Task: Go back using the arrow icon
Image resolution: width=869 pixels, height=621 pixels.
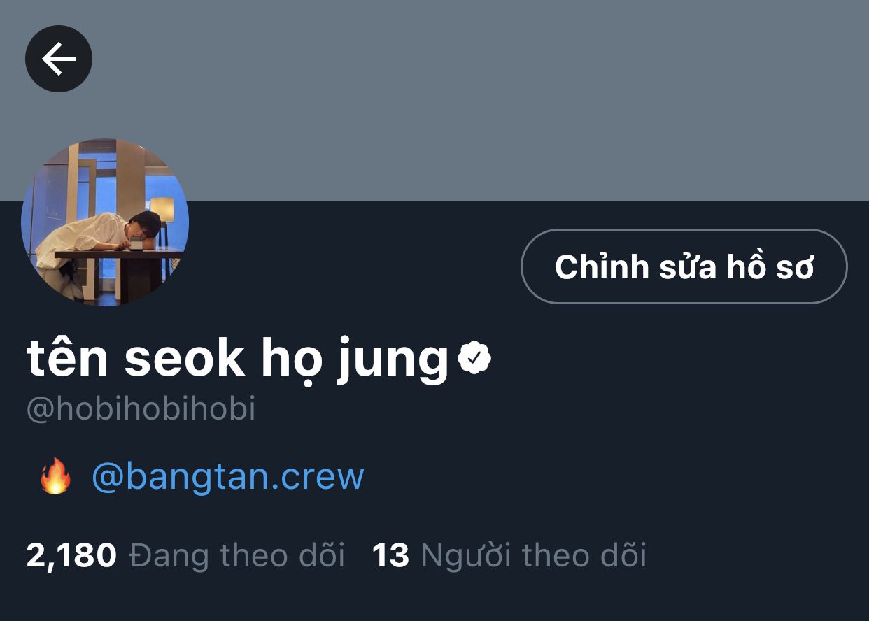Action: [x=59, y=59]
